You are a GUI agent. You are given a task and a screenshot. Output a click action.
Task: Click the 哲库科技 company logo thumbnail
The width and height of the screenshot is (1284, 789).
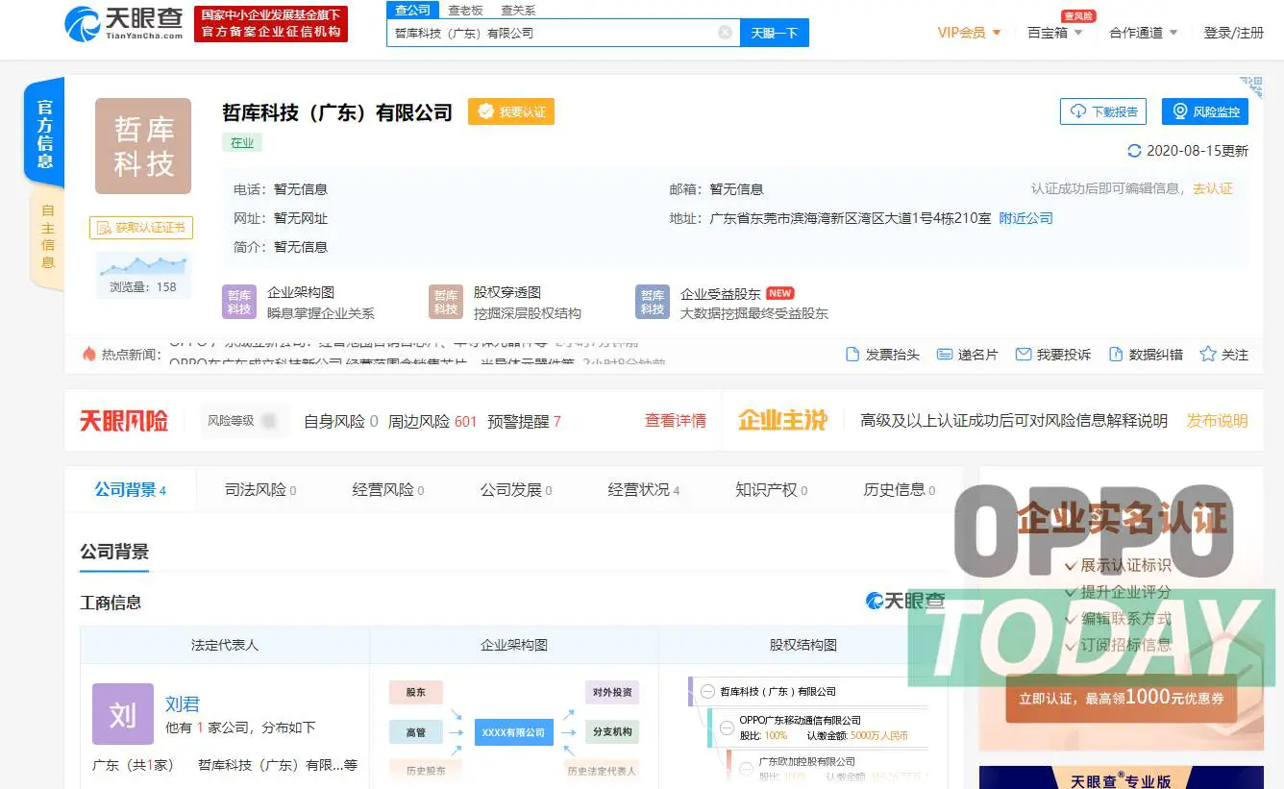[143, 146]
